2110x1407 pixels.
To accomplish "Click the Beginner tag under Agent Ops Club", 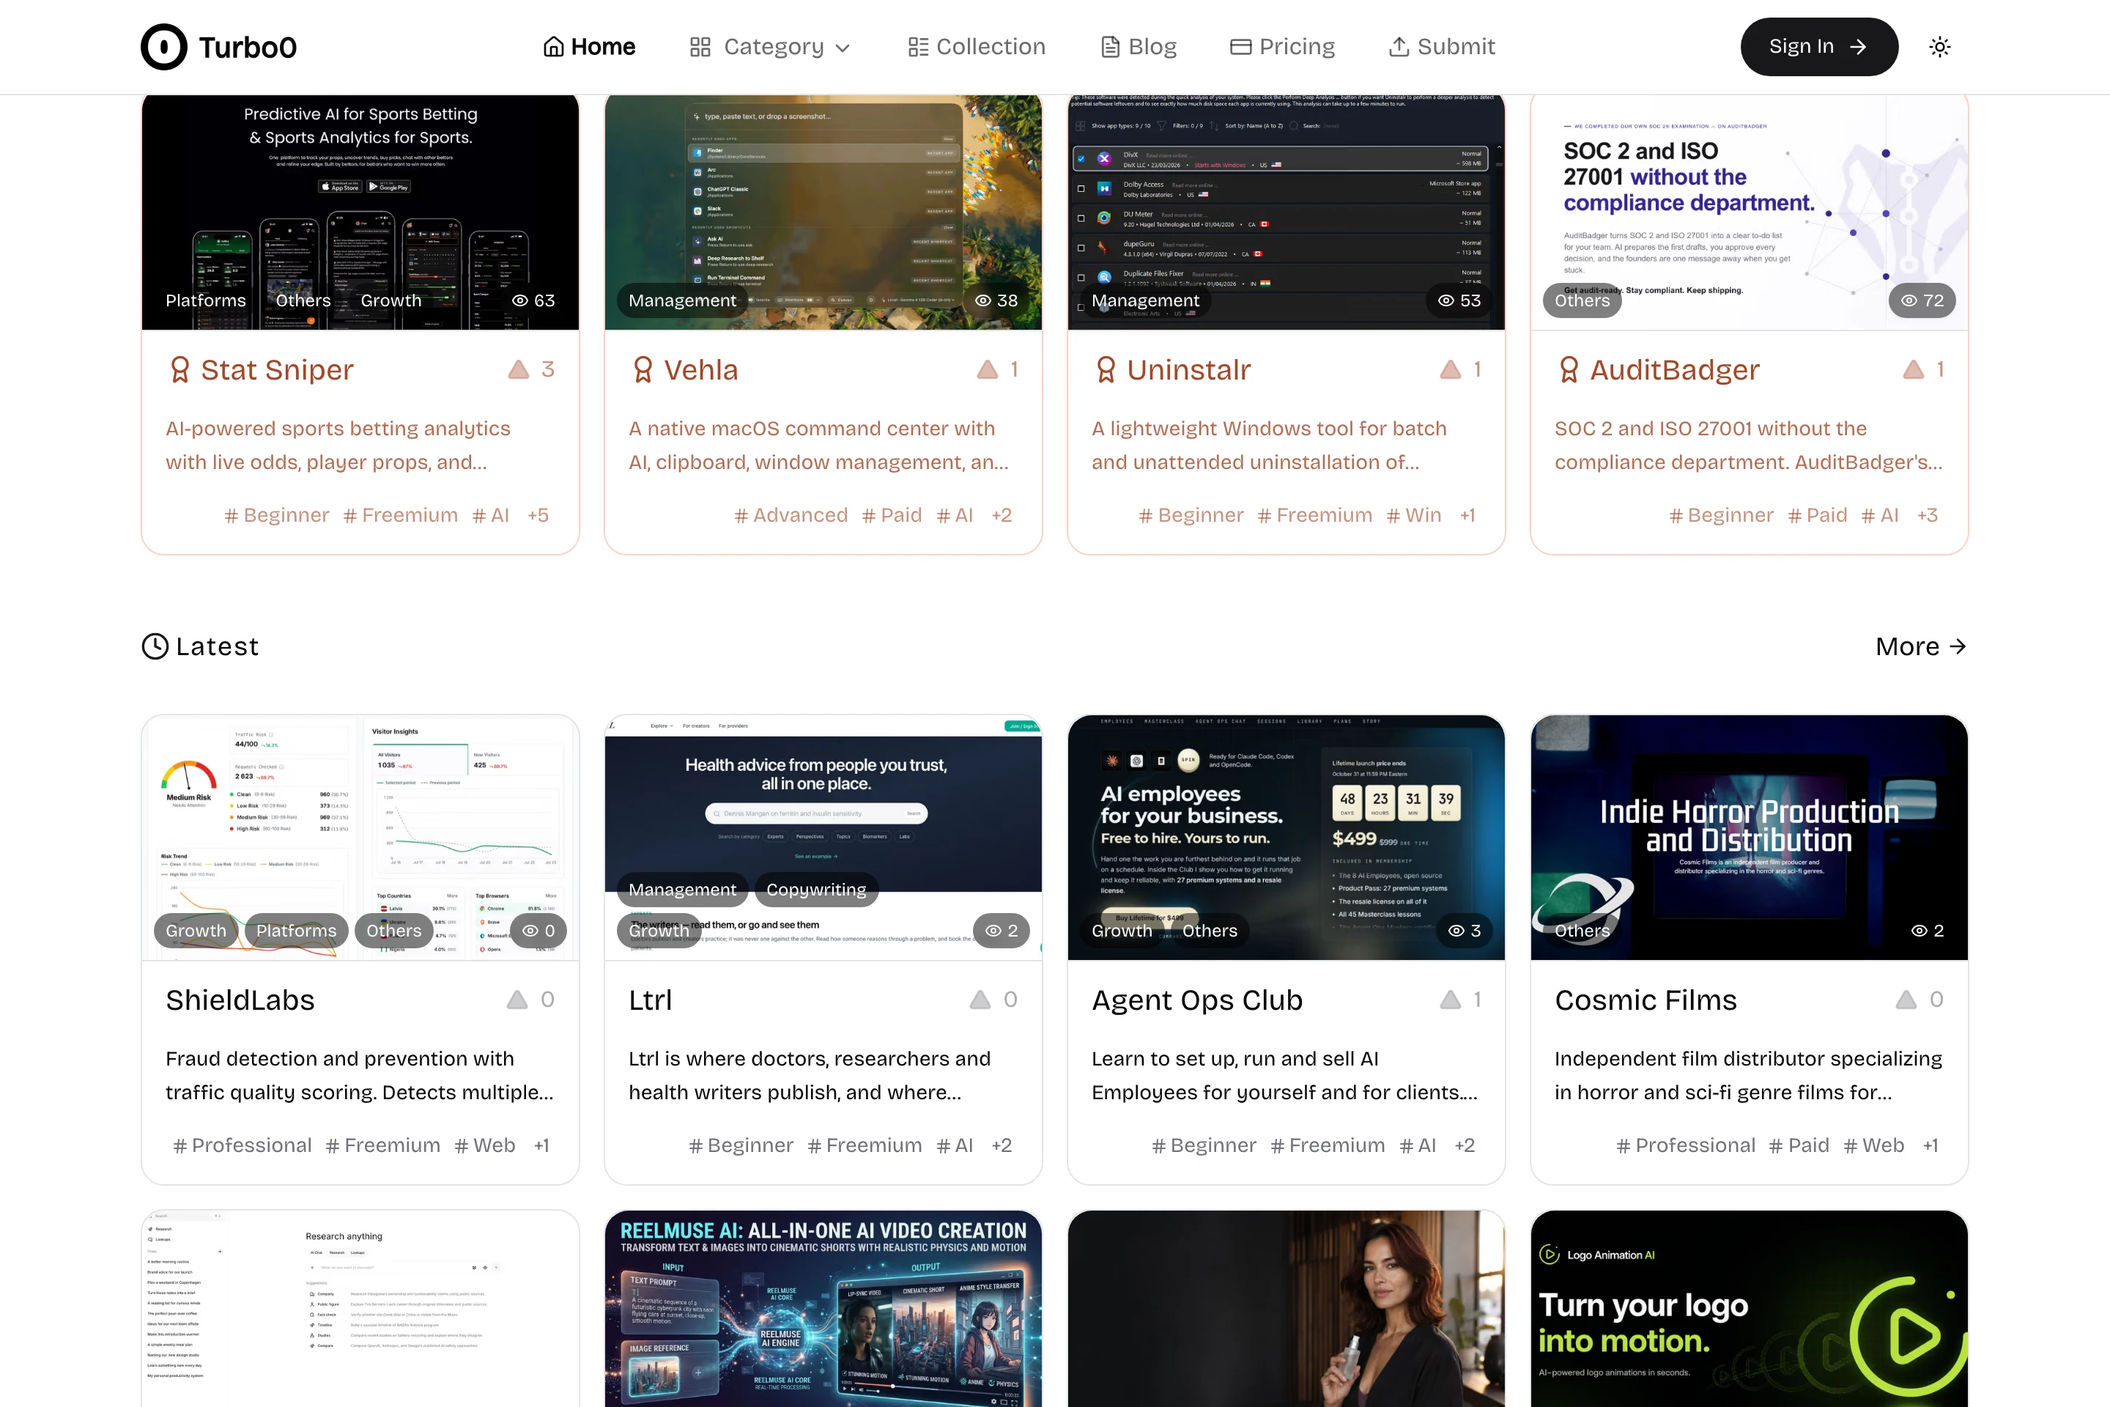I will (1204, 1145).
